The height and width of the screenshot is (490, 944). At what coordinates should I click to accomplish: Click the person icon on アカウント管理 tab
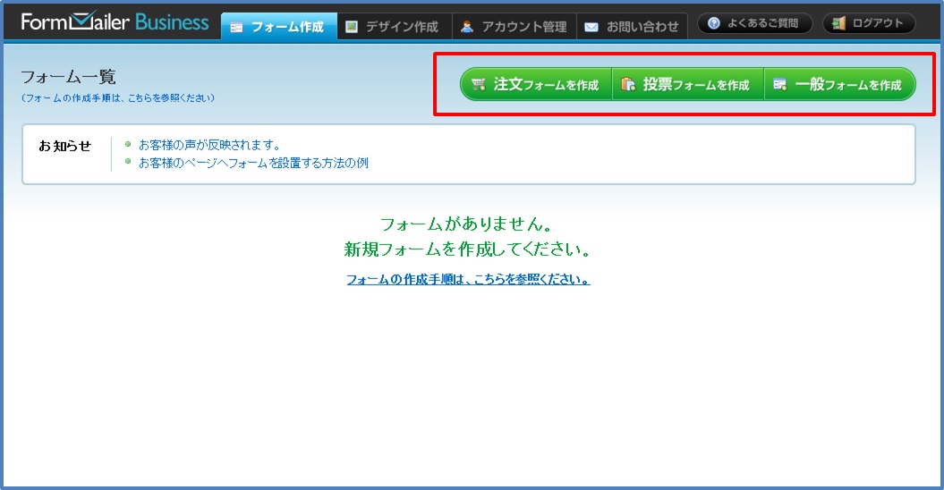(x=466, y=27)
